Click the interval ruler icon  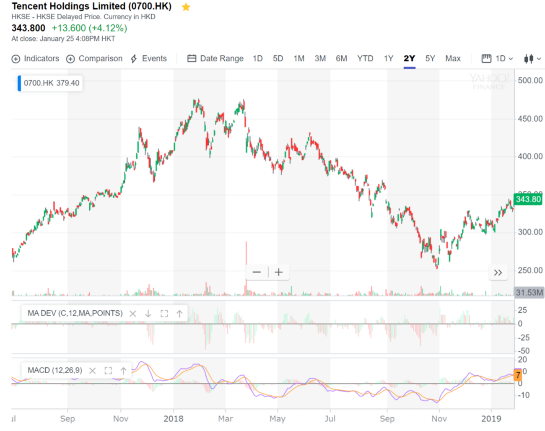click(486, 59)
